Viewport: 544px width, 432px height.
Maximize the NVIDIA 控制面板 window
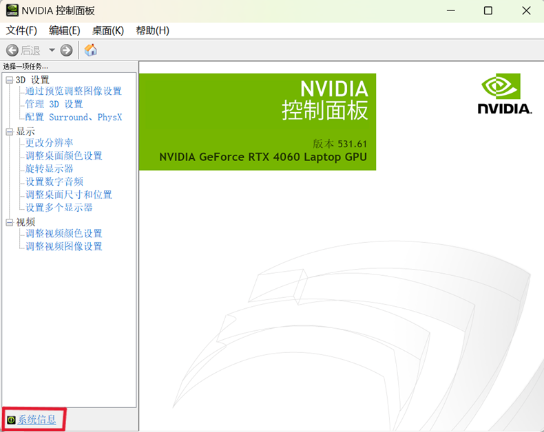[x=488, y=11]
